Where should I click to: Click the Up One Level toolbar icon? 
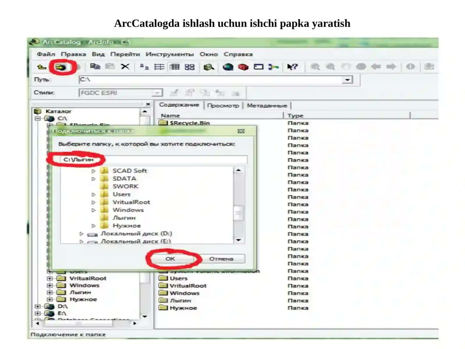42,67
